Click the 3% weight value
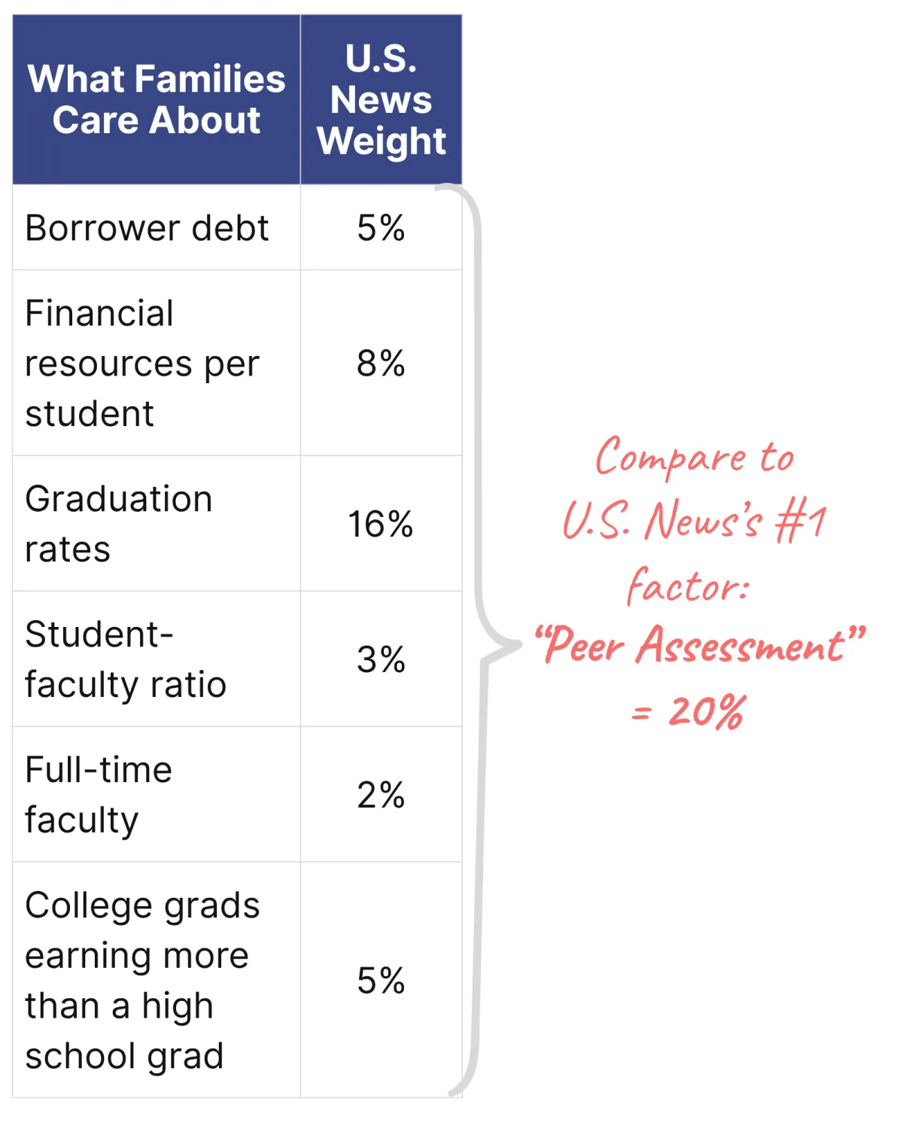Viewport: 903px width, 1123px height. point(381,659)
